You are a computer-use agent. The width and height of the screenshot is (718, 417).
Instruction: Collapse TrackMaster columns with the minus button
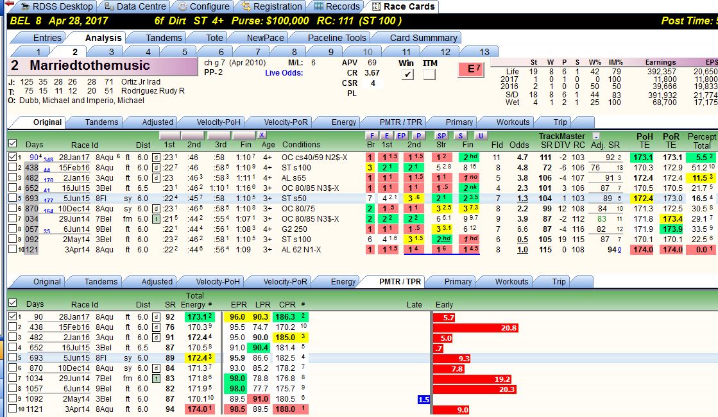(595, 136)
